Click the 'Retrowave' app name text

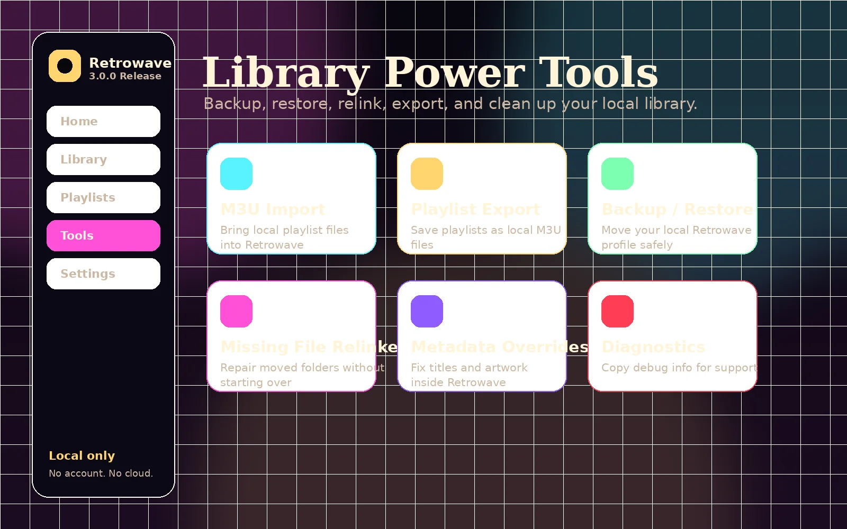coord(130,63)
